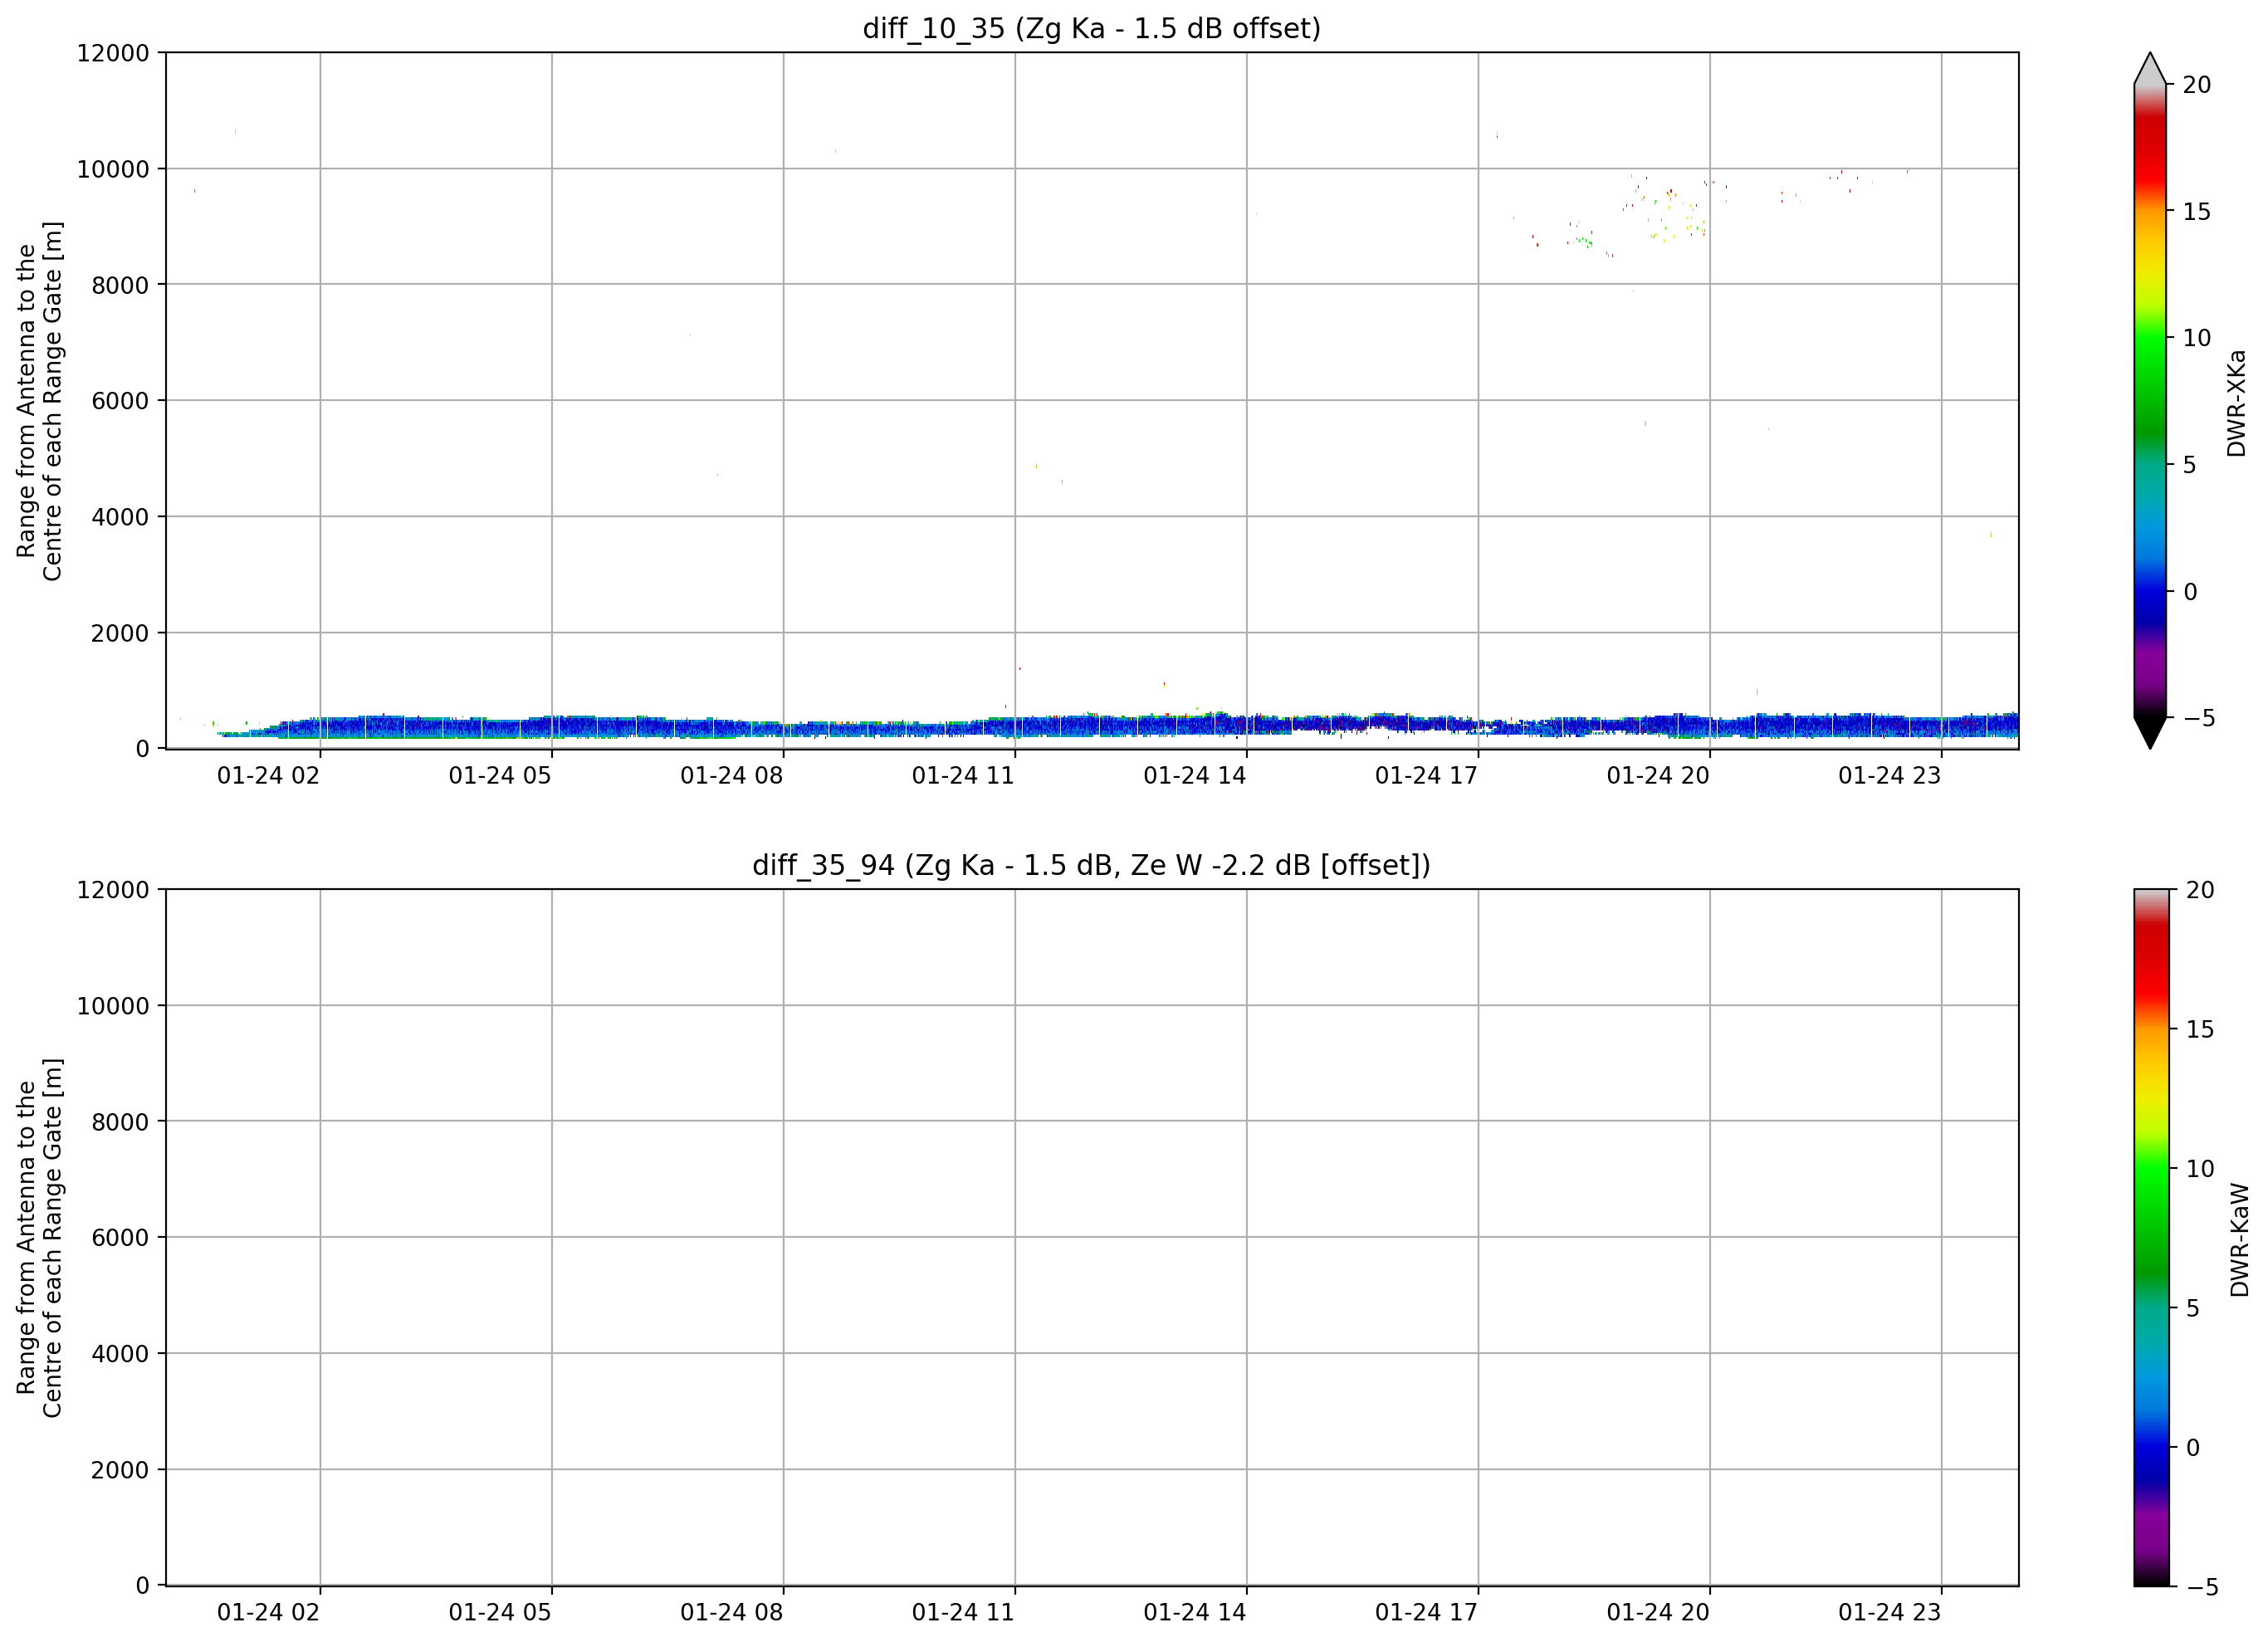Click the "0" tick on the DWR-KaW colorbar
Image resolution: width=2268 pixels, height=1642 pixels.
(2193, 1448)
